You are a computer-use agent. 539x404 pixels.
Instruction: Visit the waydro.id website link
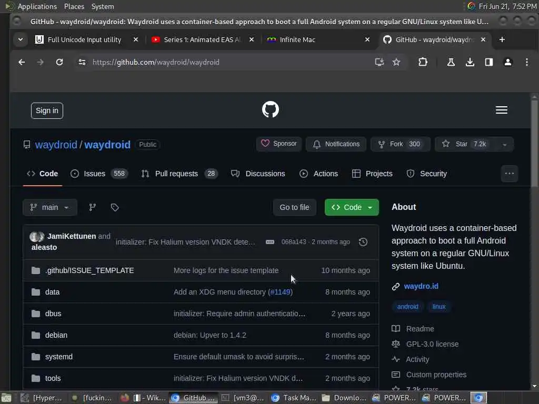[x=421, y=286]
